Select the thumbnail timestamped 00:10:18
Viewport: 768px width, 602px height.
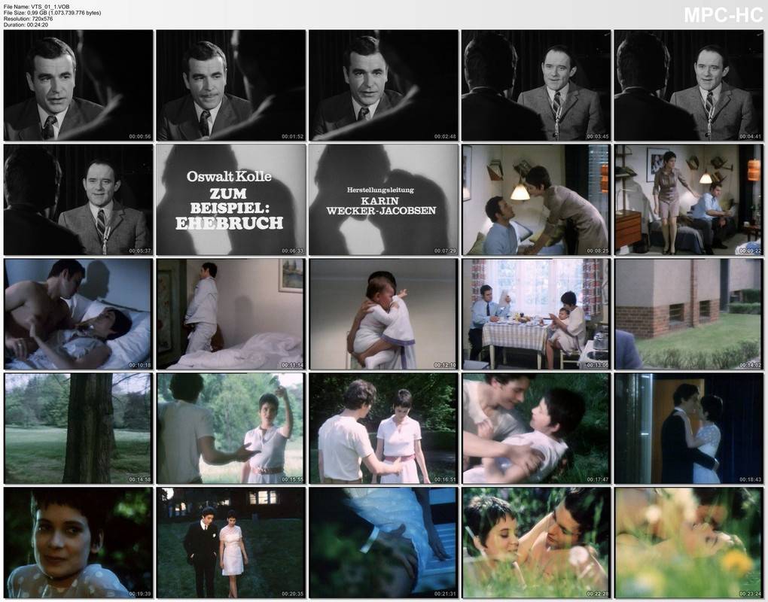click(x=78, y=315)
